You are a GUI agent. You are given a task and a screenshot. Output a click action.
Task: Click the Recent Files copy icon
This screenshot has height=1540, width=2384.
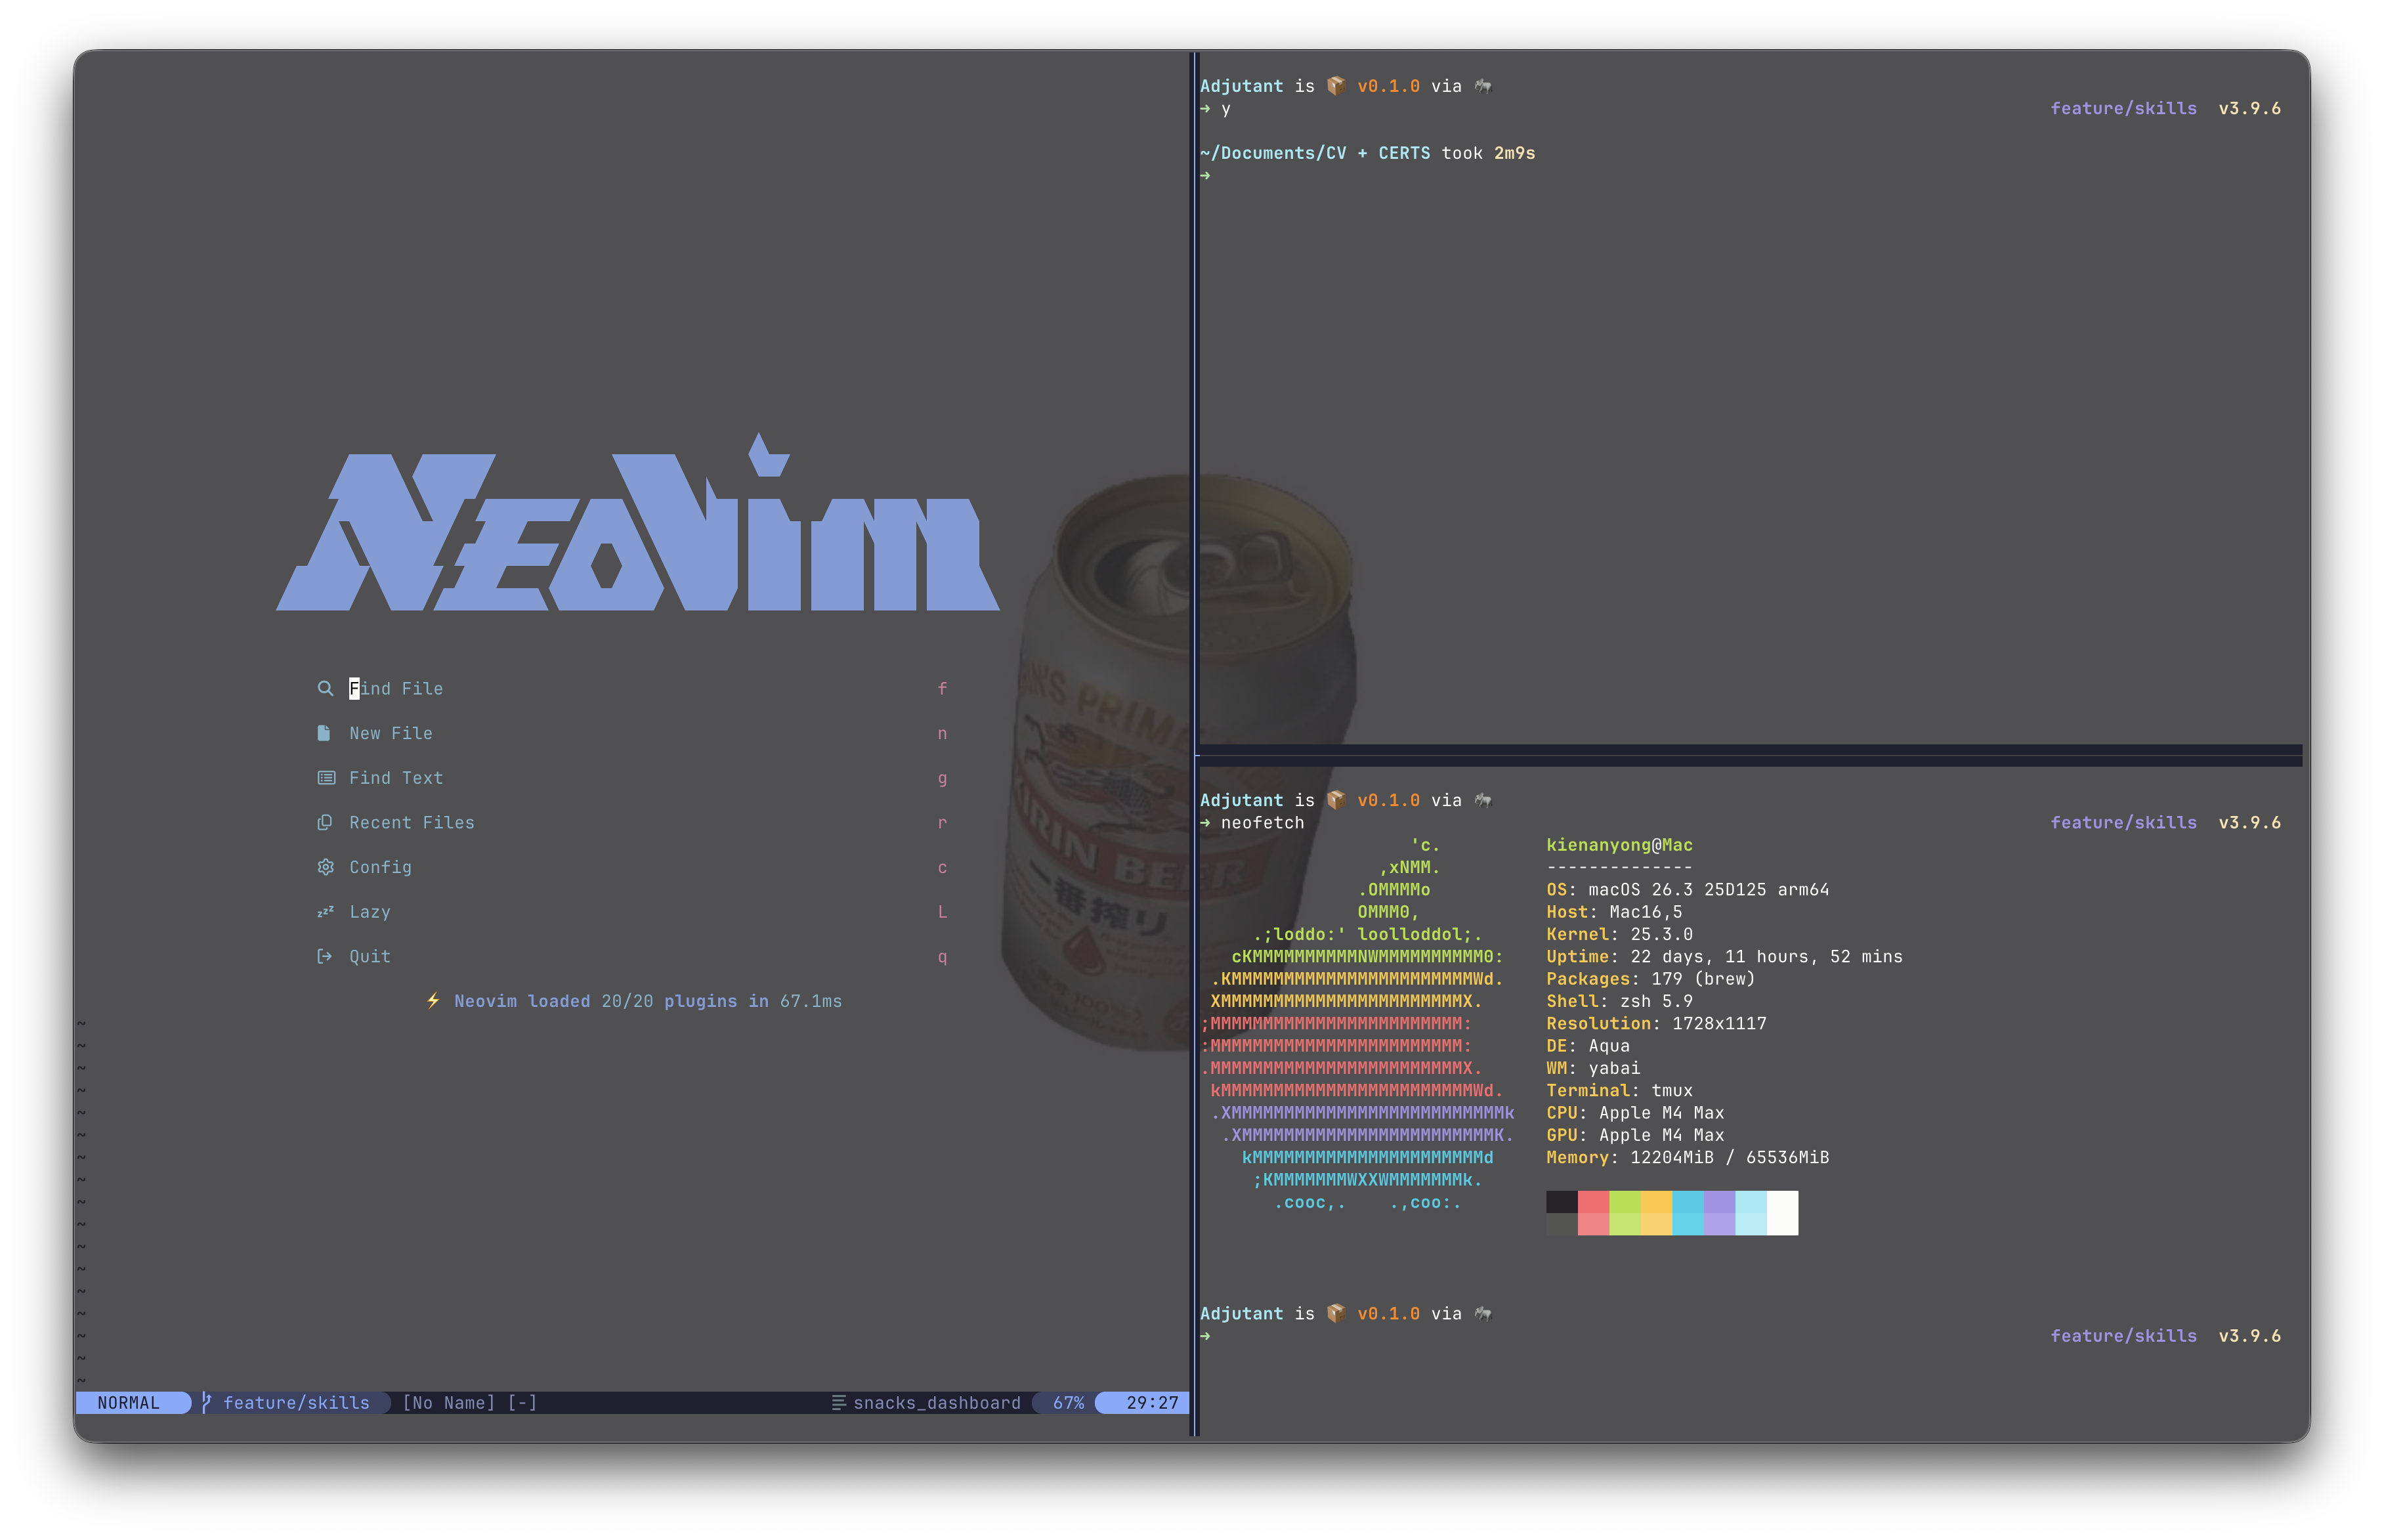point(325,822)
